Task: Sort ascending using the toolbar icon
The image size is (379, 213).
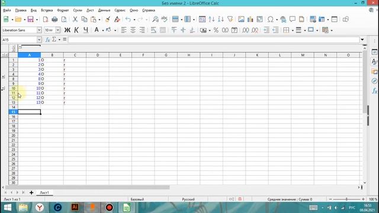Action: click(x=211, y=20)
